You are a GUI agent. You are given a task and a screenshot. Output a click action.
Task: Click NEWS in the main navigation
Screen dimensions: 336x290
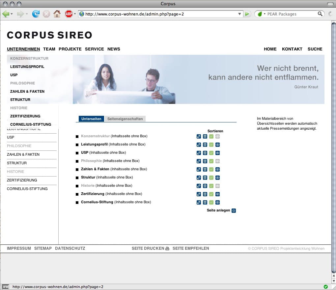(x=114, y=49)
